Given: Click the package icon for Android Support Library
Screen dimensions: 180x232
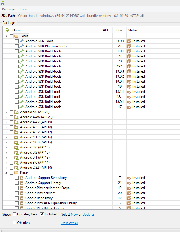Looking at the screenshot, I should pyautogui.click(x=22, y=183).
